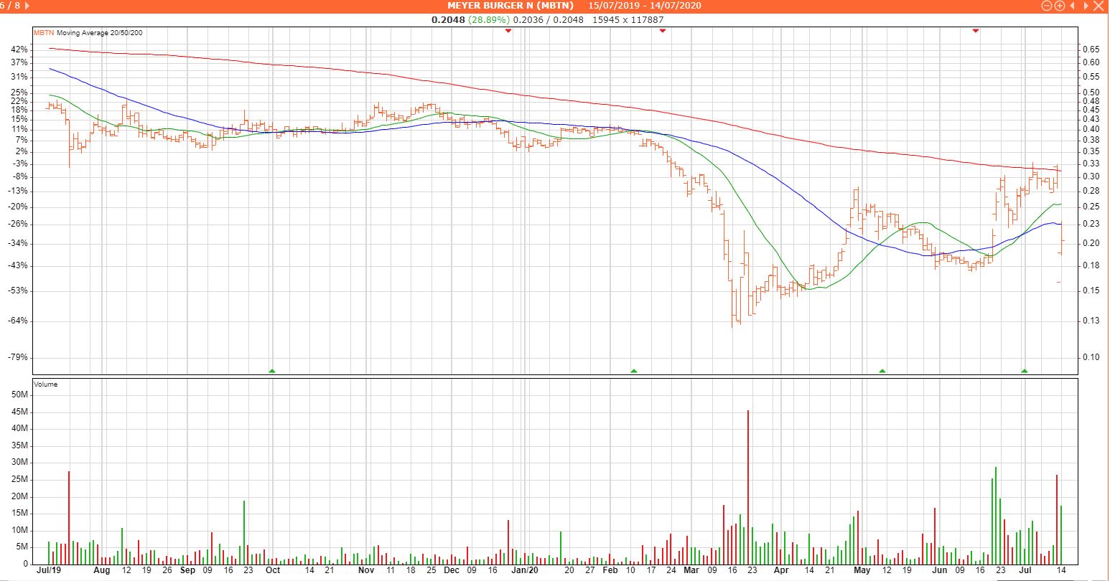The width and height of the screenshot is (1110, 581).
Task: Click the -64% percent axis label
Action: (18, 321)
